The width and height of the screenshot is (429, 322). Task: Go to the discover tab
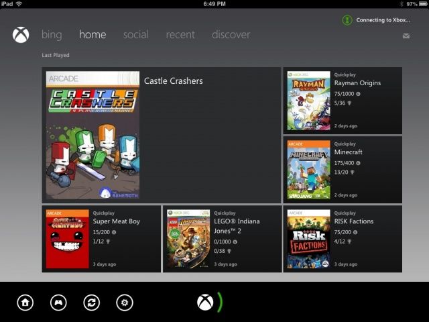231,35
